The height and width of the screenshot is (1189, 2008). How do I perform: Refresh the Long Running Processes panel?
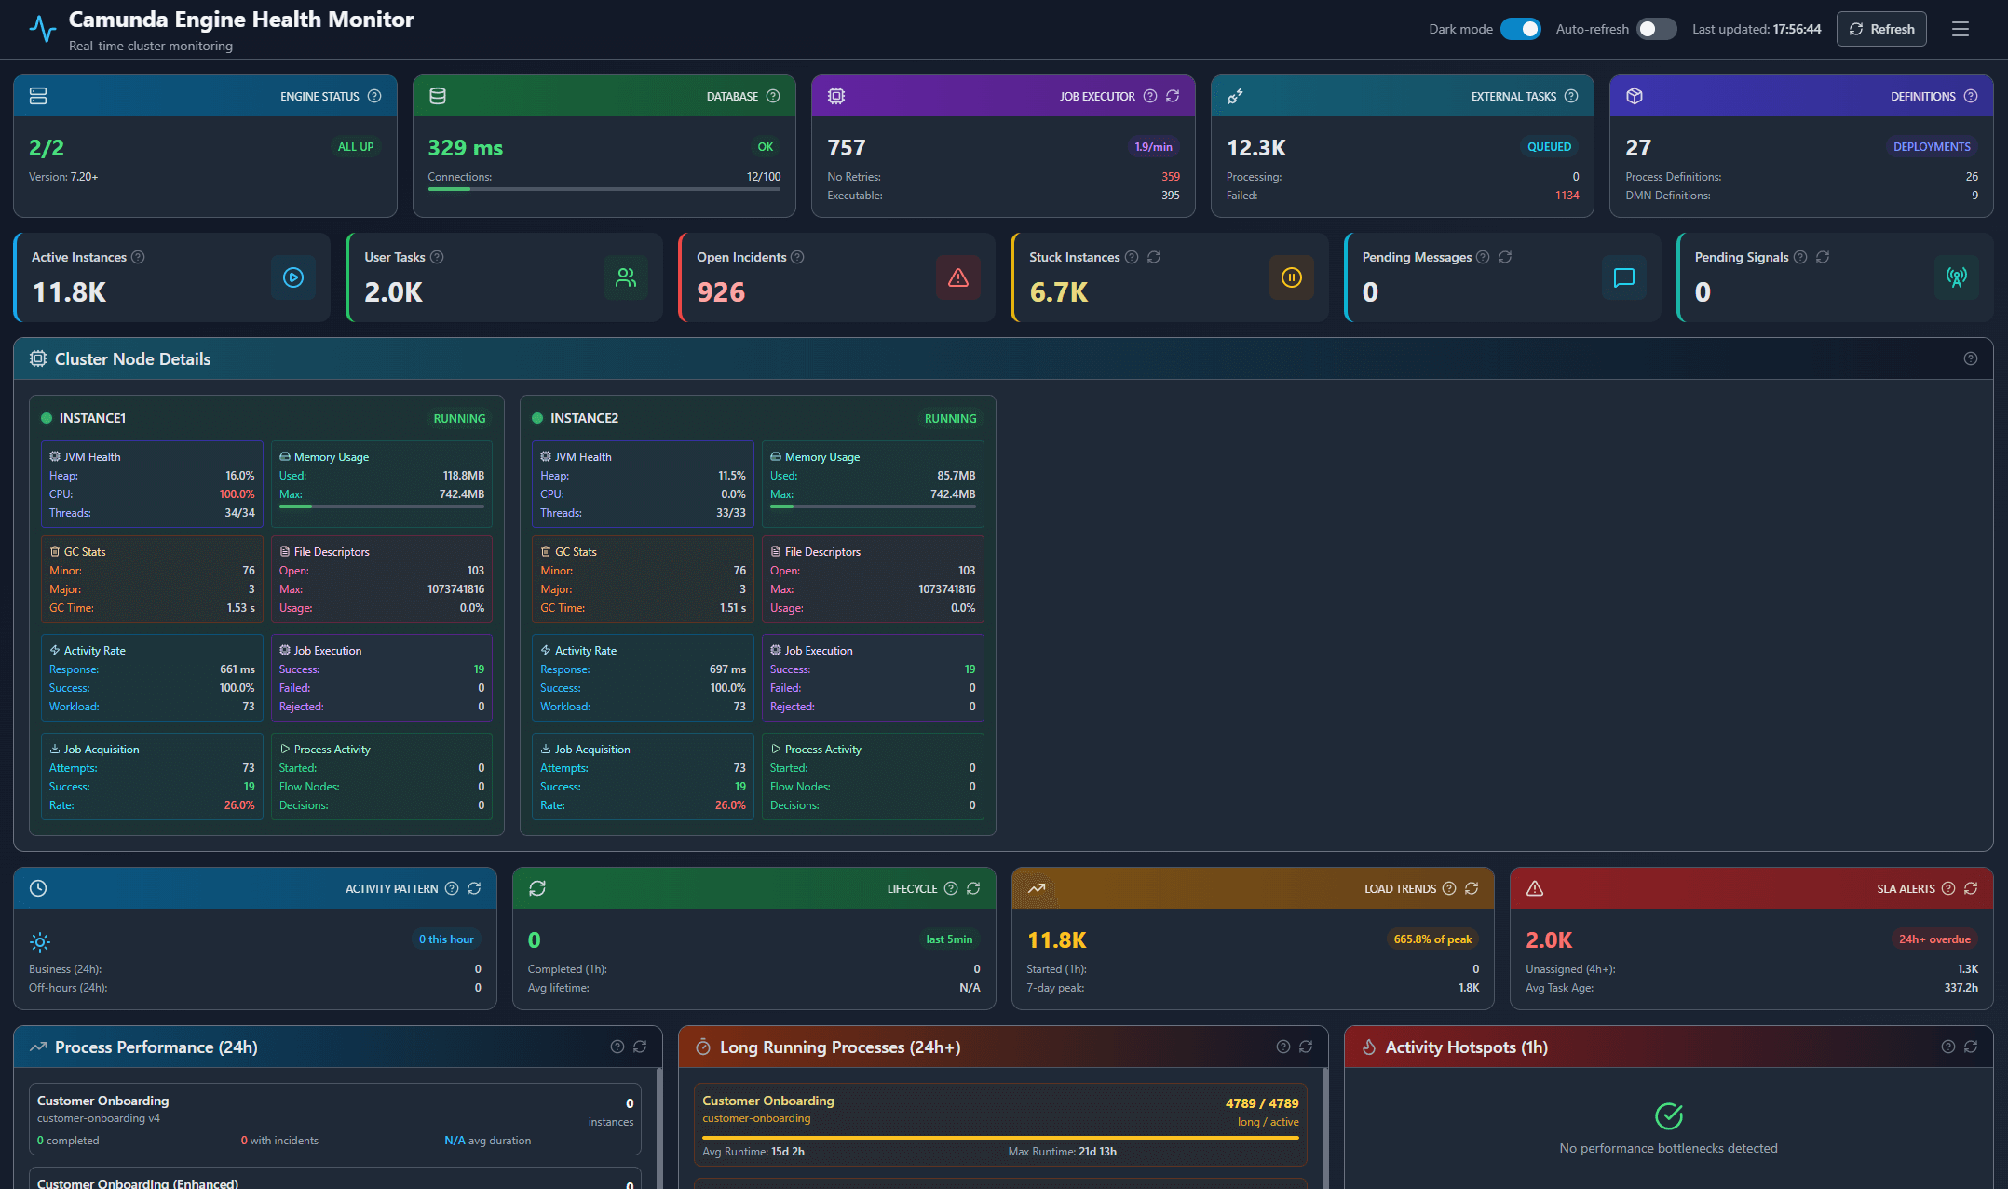click(1306, 1047)
